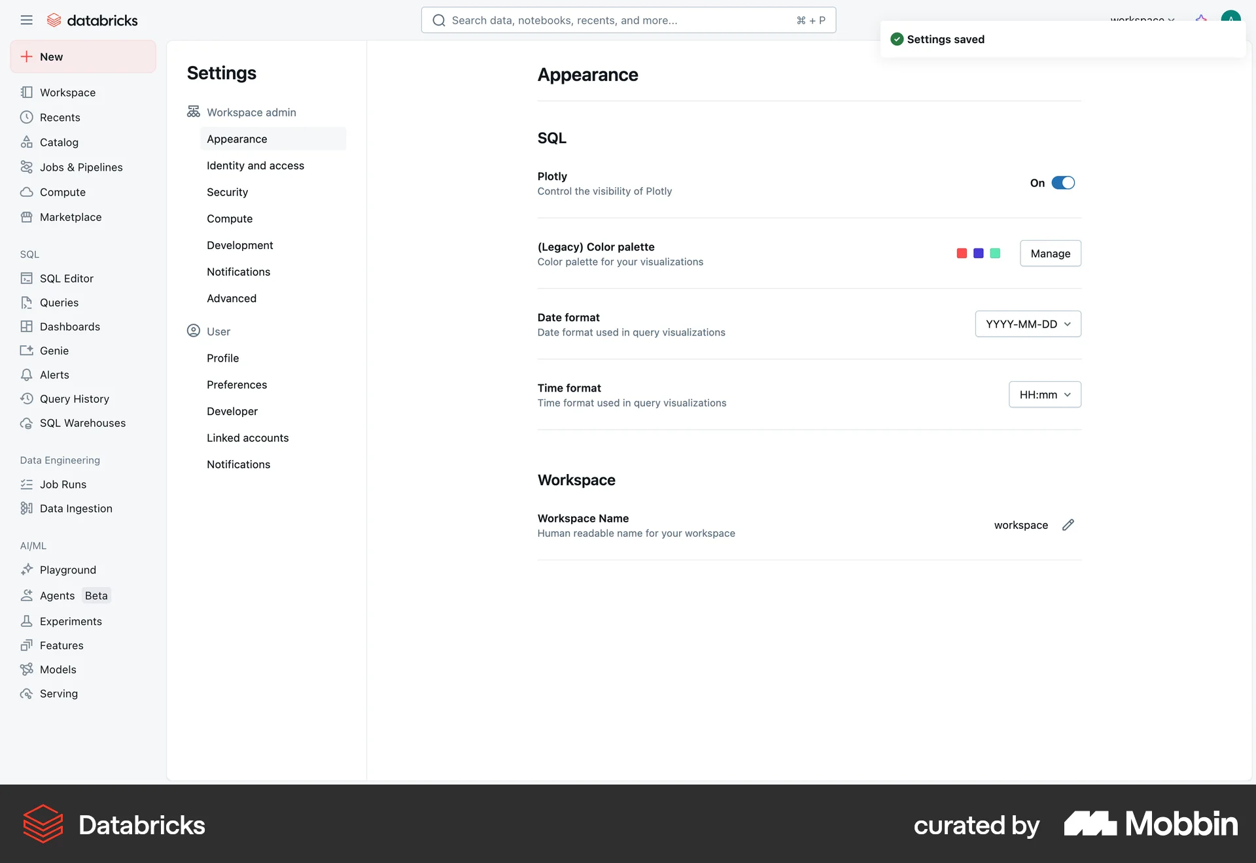The height and width of the screenshot is (863, 1256).
Task: Collapse the sidebar with the hamburger icon
Action: point(27,20)
